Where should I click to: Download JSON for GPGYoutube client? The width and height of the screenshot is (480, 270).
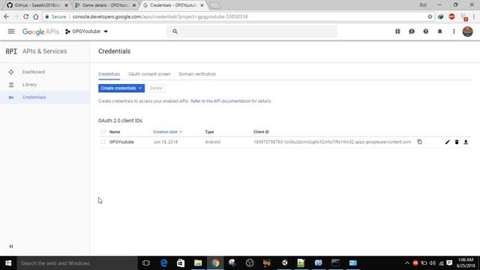(x=466, y=142)
